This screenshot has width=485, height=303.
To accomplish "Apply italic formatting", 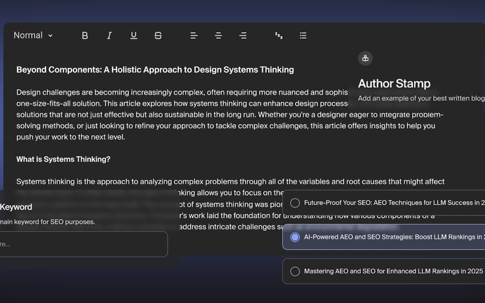I will pyautogui.click(x=109, y=36).
